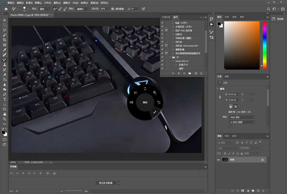This screenshot has width=287, height=194.
Task: Open the painting mode dropdown
Action: pyautogui.click(x=44, y=9)
